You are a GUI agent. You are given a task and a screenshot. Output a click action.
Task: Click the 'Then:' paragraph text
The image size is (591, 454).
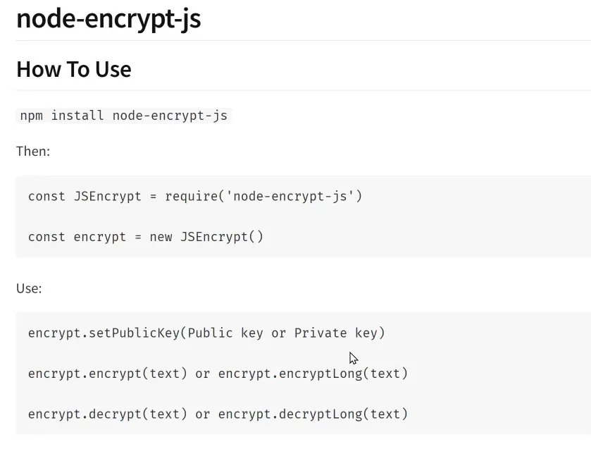coord(33,151)
